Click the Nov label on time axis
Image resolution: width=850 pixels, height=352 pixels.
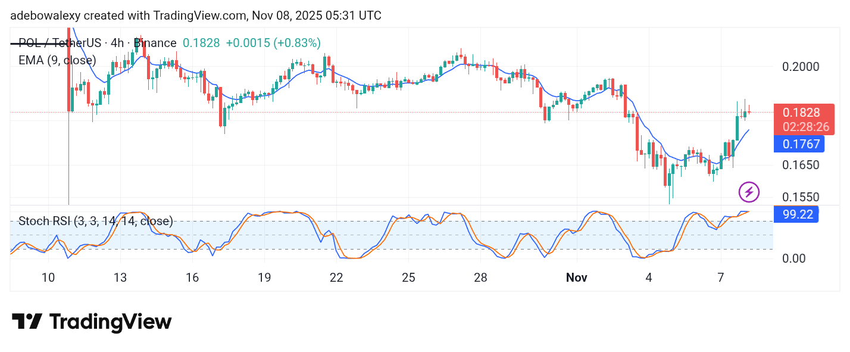[x=577, y=278]
